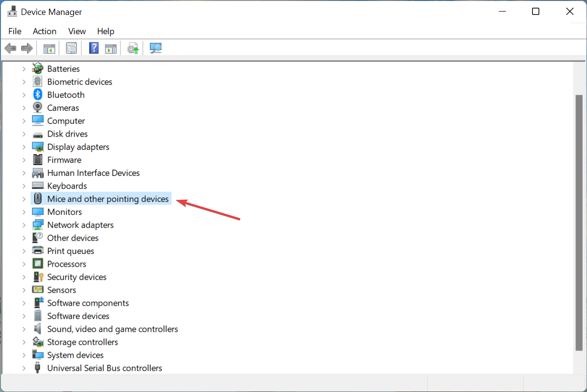
Task: Click the Display adapters icon
Action: point(38,146)
